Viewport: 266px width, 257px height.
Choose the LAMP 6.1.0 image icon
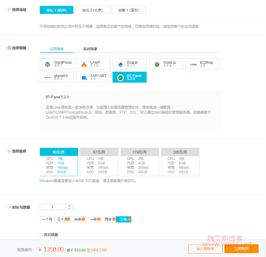click(x=84, y=64)
